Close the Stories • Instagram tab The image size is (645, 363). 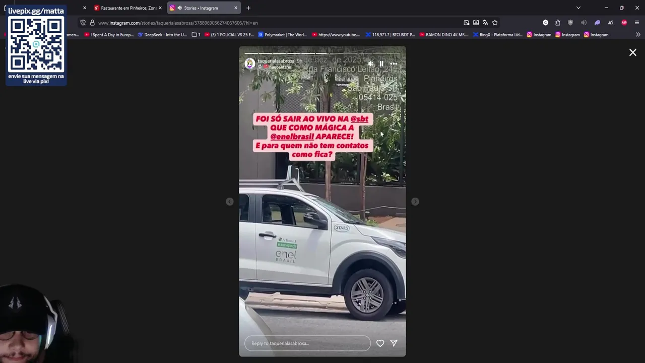(235, 8)
